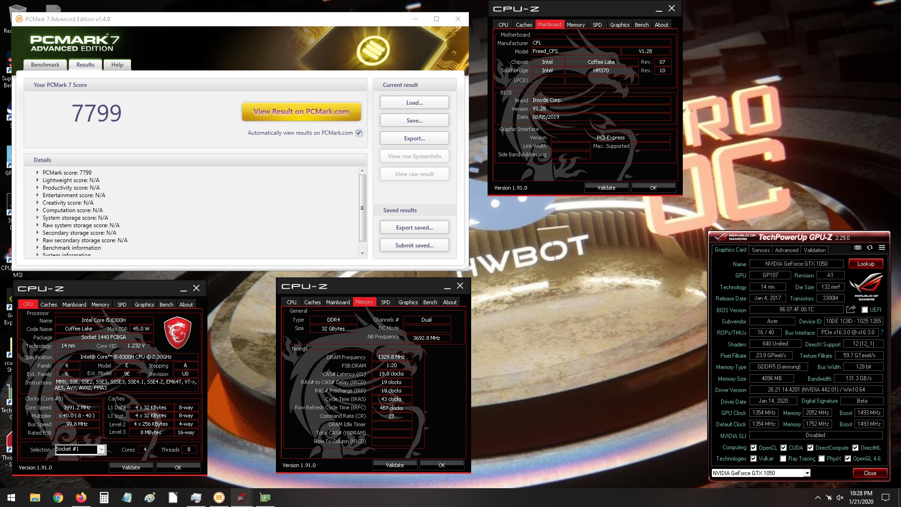Open the Socket #1 selection dropdown
Viewport: 901px width, 507px height.
pyautogui.click(x=101, y=450)
